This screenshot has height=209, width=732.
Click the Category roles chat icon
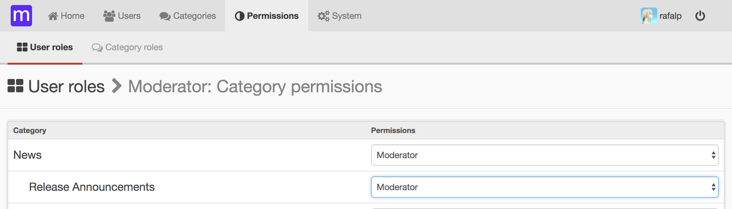97,47
